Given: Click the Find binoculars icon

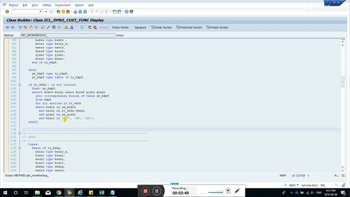Looking at the screenshot, I should [80, 11].
